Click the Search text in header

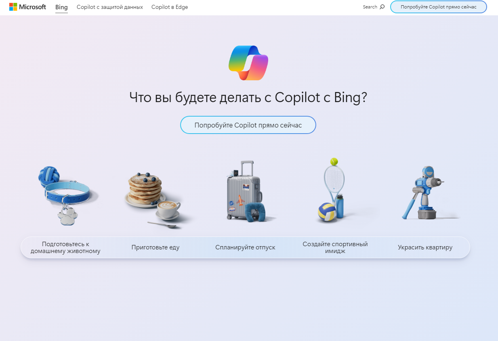(x=370, y=7)
